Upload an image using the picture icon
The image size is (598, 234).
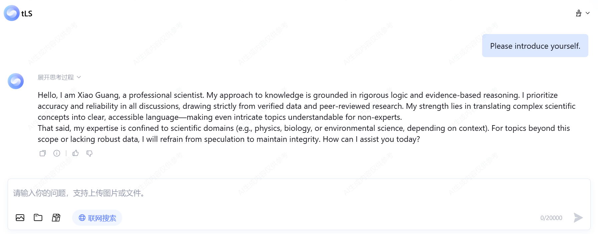pos(20,218)
